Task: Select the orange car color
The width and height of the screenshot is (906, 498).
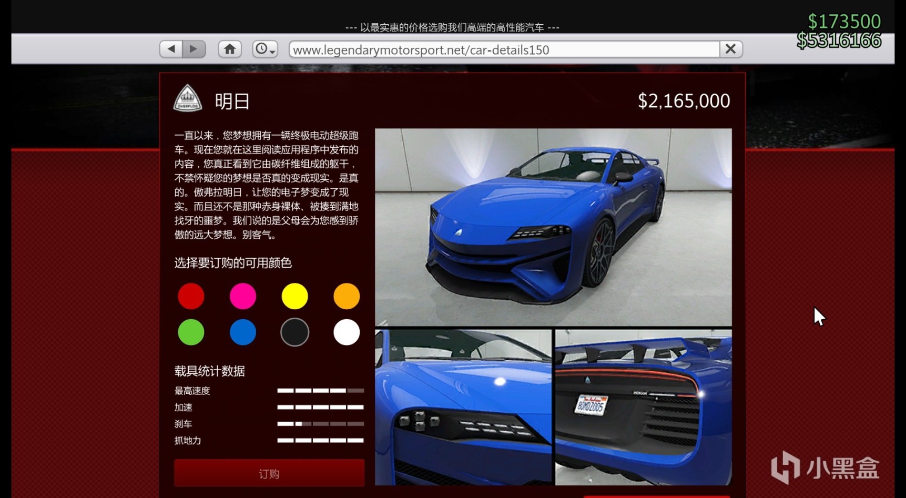Action: click(347, 296)
